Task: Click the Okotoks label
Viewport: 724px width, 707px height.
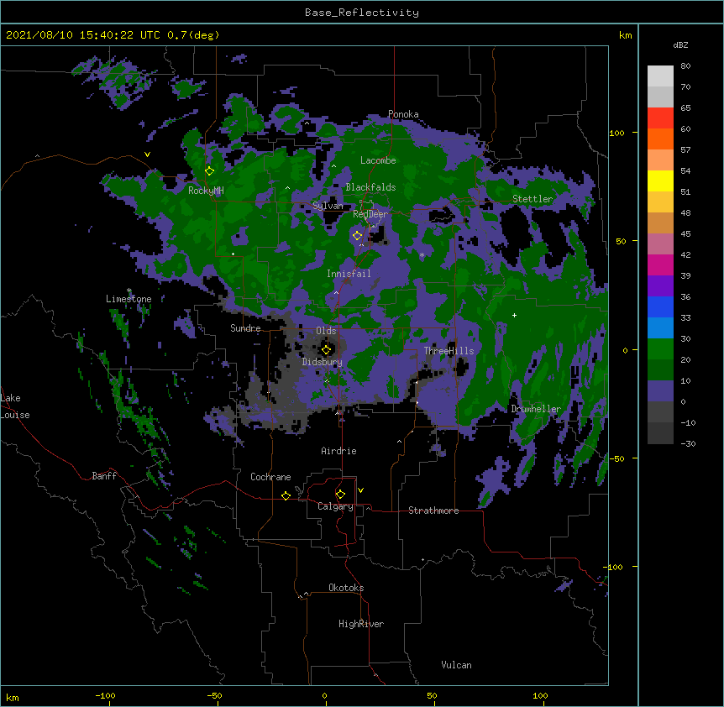Action: click(x=346, y=588)
